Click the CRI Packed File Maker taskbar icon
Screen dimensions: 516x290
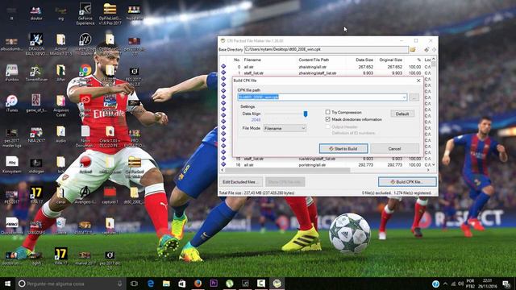pyautogui.click(x=277, y=284)
